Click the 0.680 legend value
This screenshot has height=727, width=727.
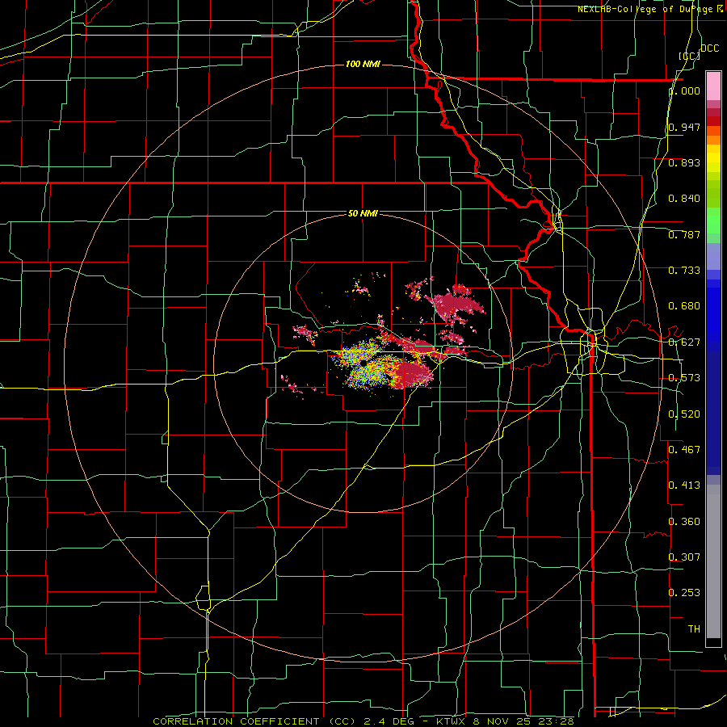(x=684, y=306)
